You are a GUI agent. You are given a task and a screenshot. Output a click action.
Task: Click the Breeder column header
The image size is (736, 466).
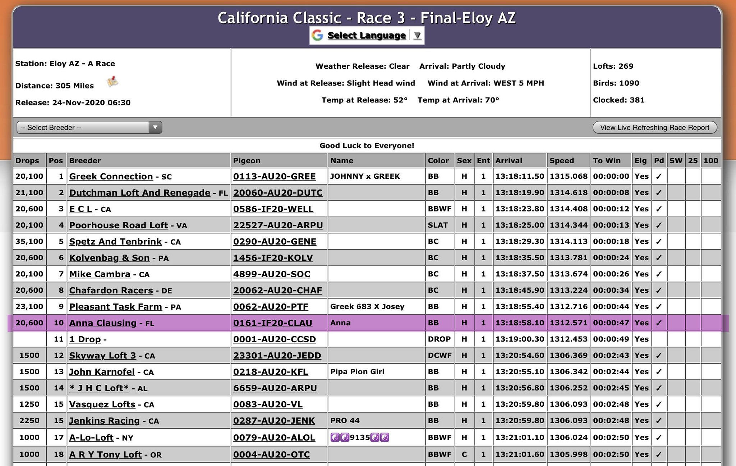[85, 160]
